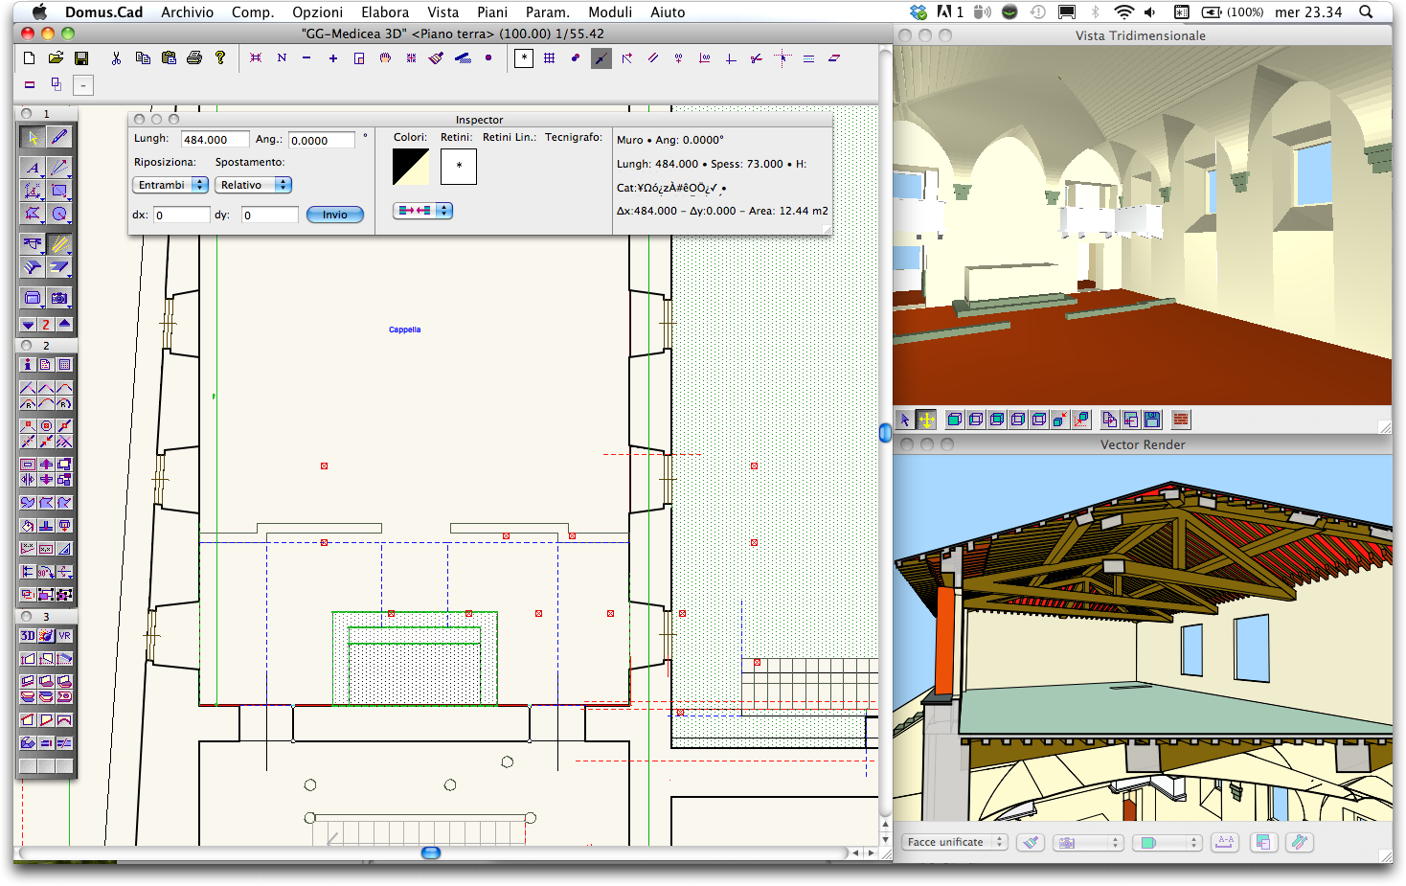Open the Comp. menu

[253, 12]
